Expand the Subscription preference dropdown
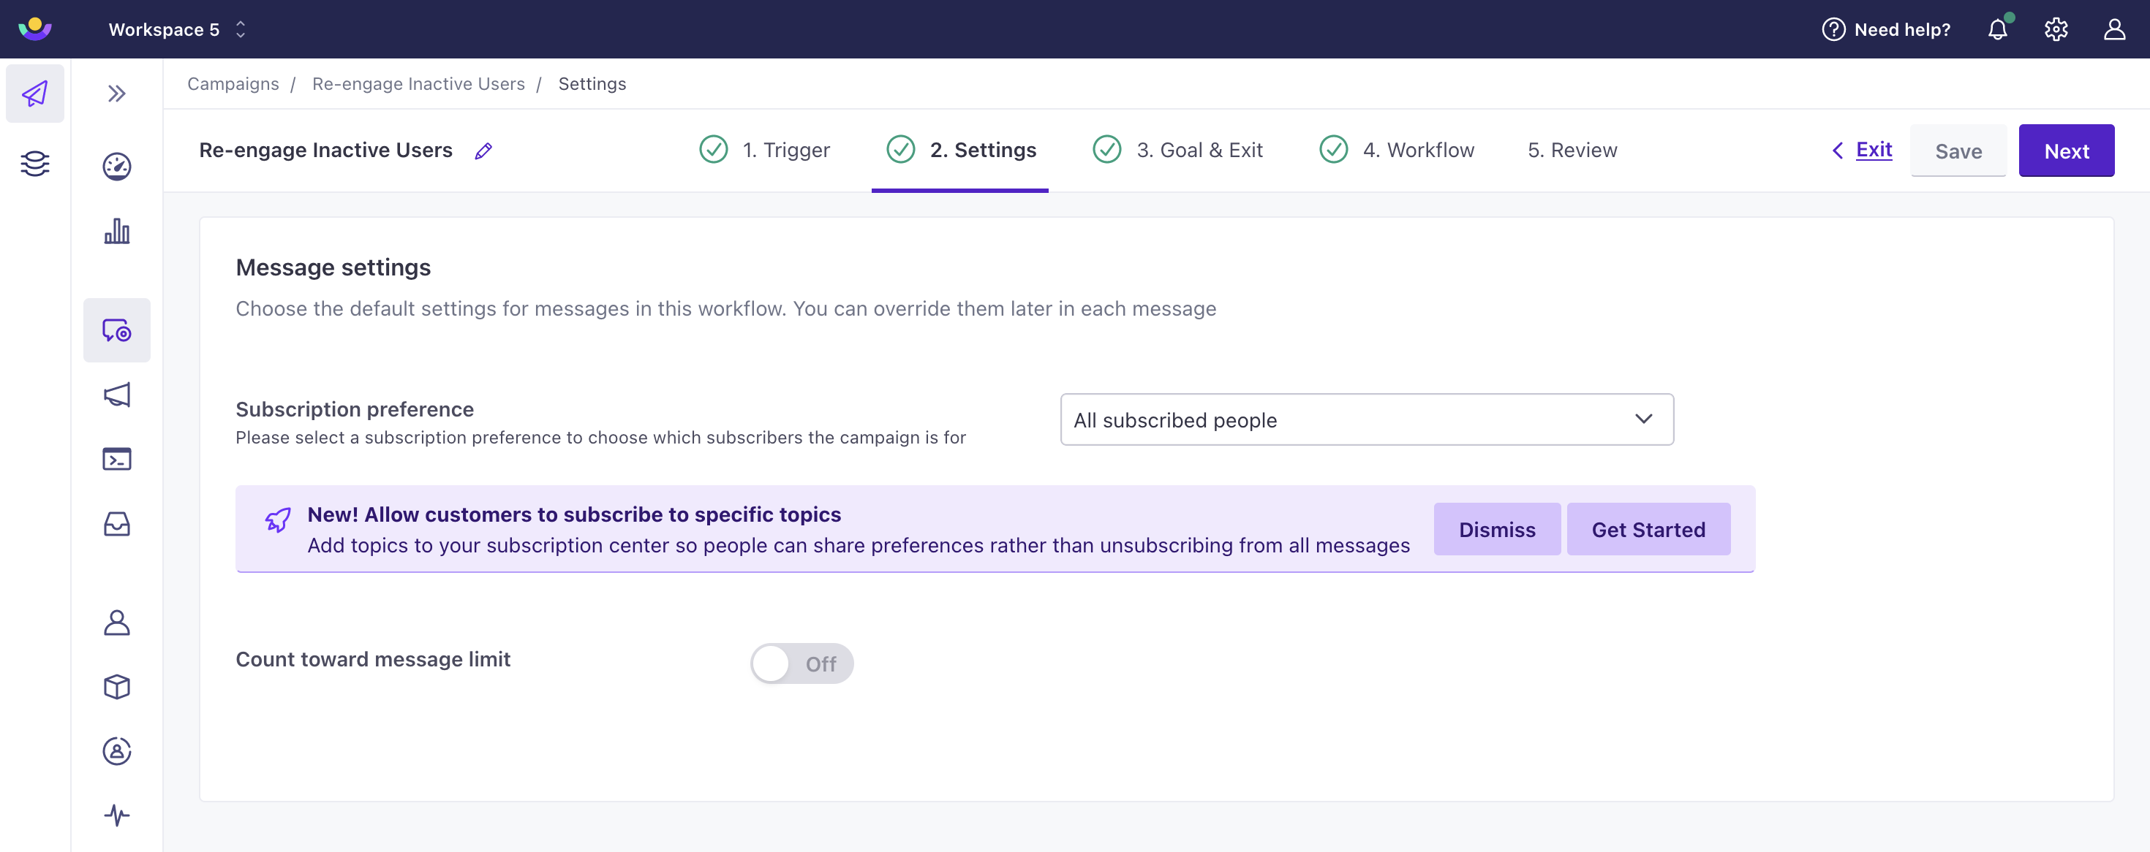Viewport: 2150px width, 852px height. coord(1367,419)
